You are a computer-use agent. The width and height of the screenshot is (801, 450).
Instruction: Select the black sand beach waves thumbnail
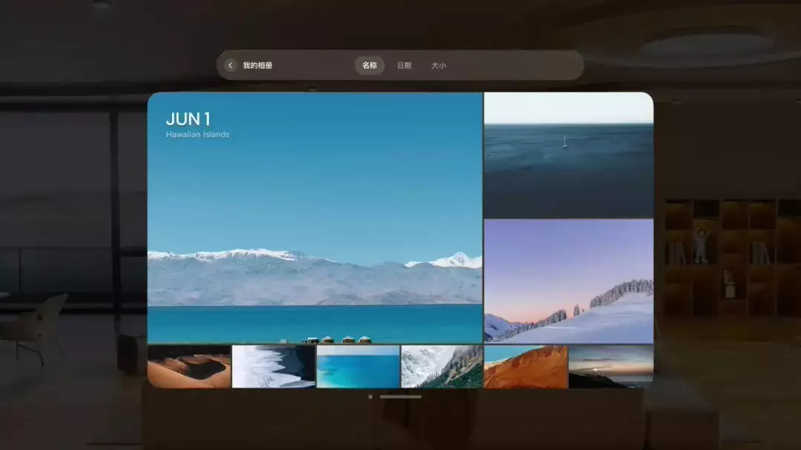click(273, 366)
